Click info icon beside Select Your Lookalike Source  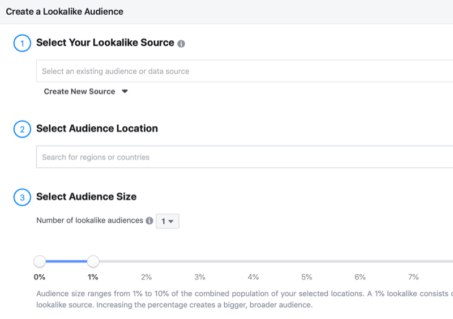pos(181,44)
